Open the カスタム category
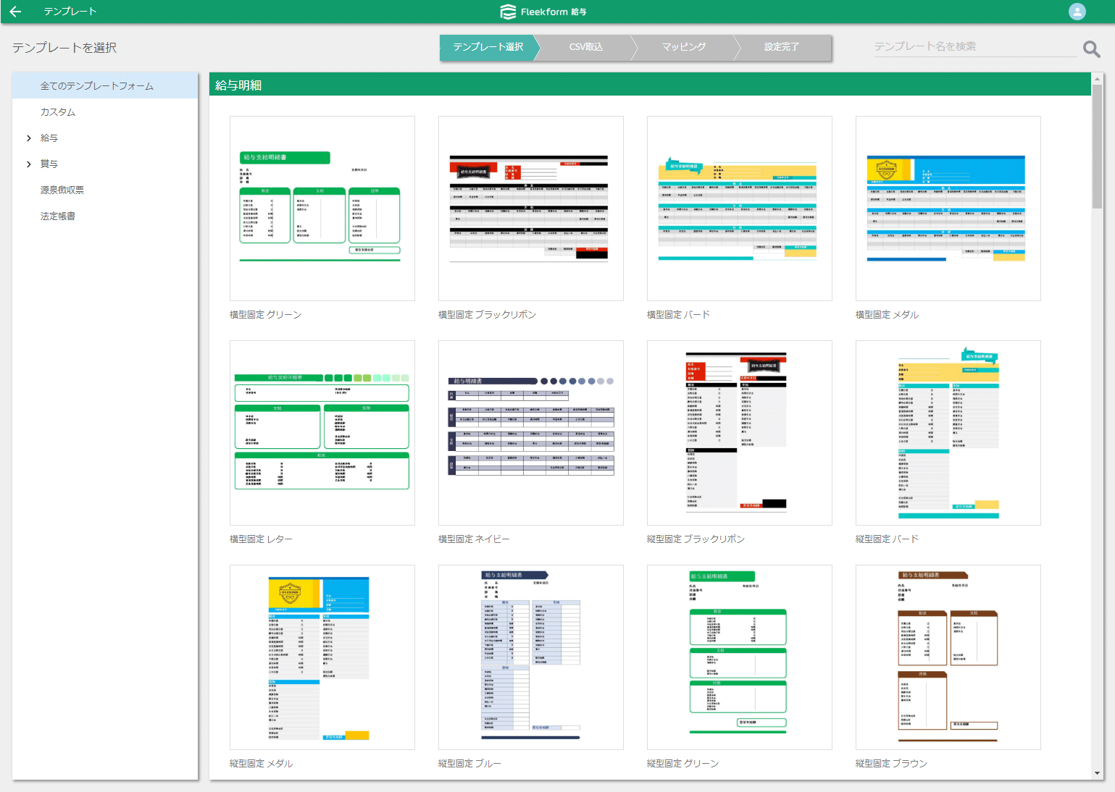This screenshot has height=792, width=1115. pyautogui.click(x=58, y=112)
